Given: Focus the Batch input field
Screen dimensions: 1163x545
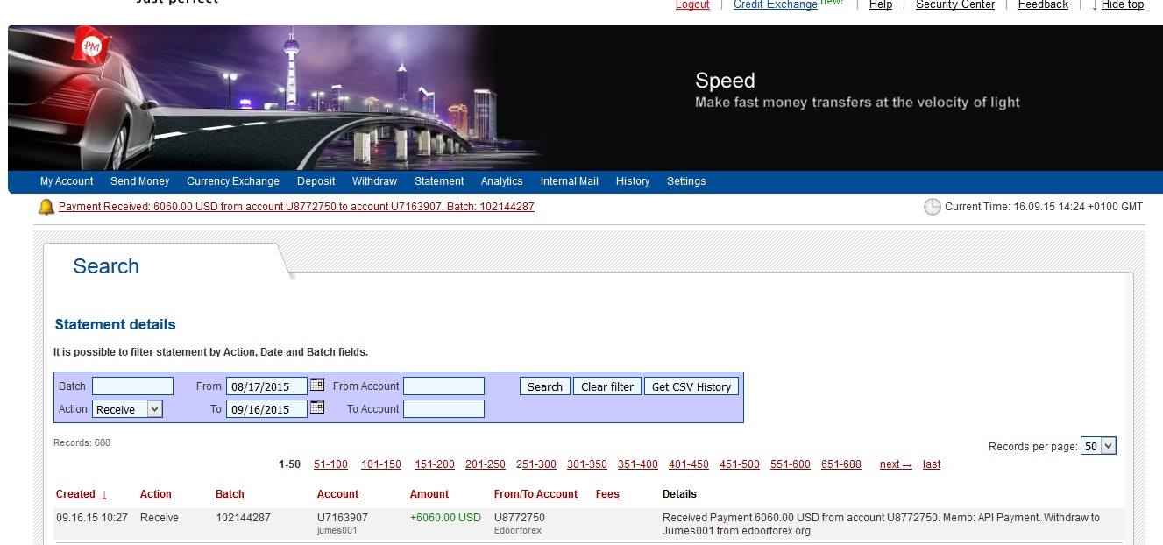Looking at the screenshot, I should click(x=132, y=386).
